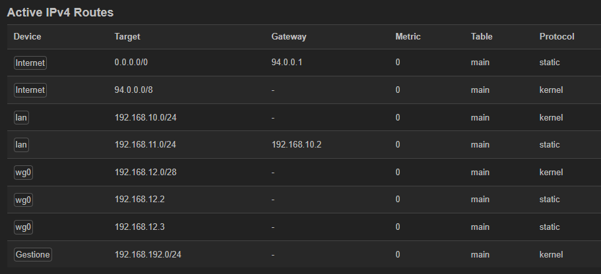
Task: Click the Device column header
Action: pos(27,36)
